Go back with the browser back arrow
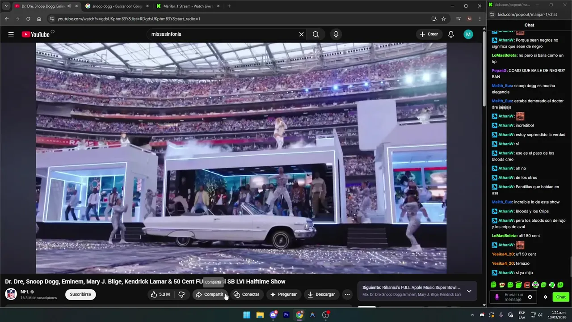The image size is (572, 322). [x=7, y=19]
